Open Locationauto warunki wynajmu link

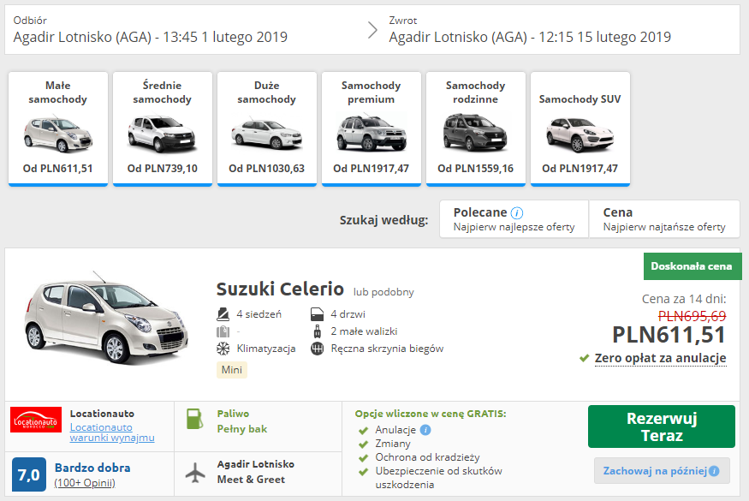point(111,432)
